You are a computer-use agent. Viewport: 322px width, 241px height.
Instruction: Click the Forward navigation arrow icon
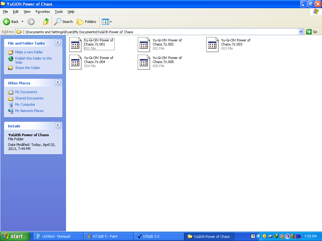31,22
